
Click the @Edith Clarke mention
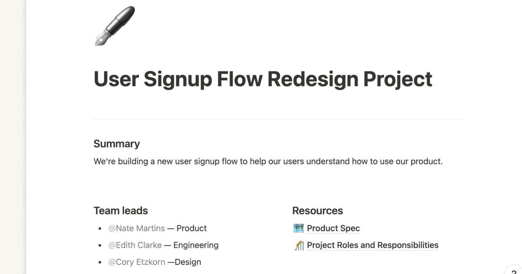click(135, 245)
